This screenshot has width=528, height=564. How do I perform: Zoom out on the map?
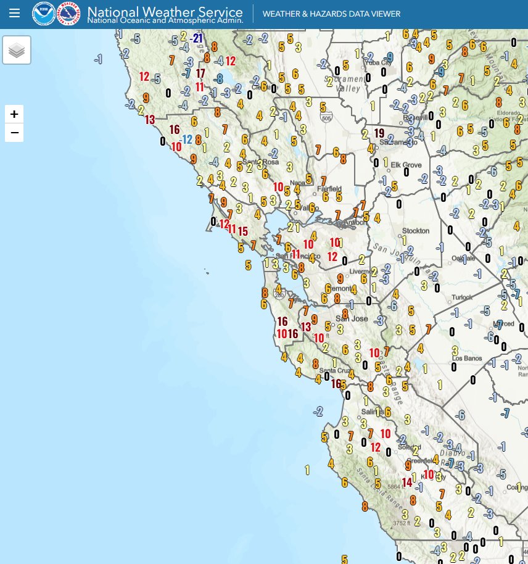[14, 133]
